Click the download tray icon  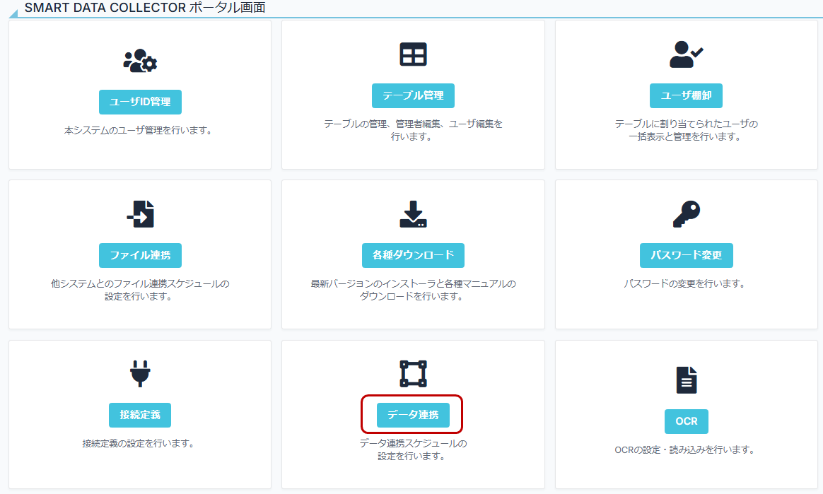413,214
